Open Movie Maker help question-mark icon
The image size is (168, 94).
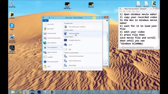(x=107, y=20)
